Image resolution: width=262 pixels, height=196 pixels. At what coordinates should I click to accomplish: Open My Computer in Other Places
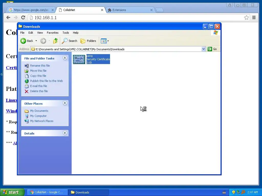(38, 116)
